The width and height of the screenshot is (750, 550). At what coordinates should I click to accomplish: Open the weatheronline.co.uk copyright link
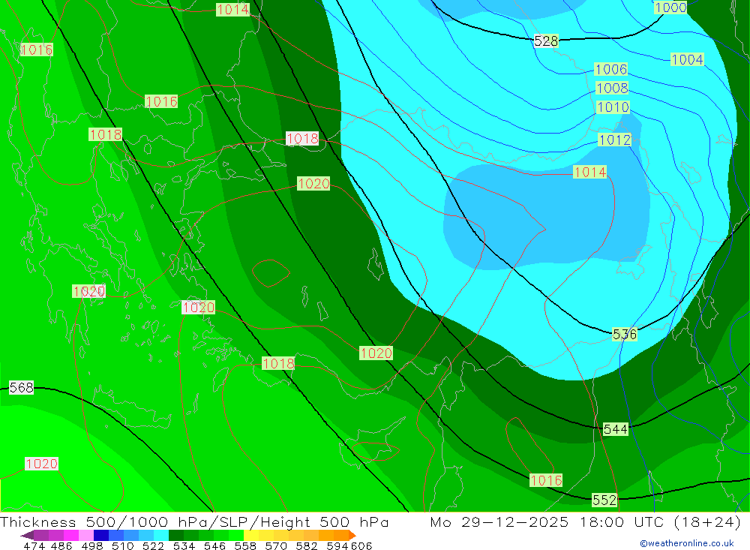click(x=687, y=543)
